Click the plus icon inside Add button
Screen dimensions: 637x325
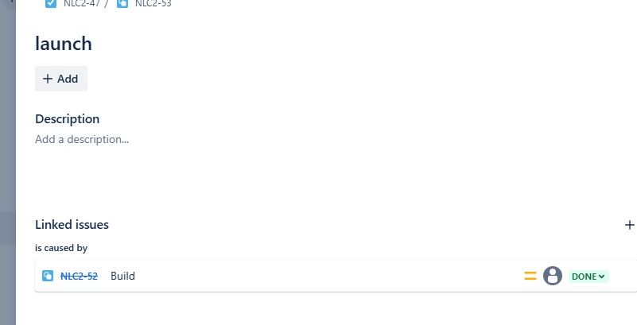(x=48, y=79)
